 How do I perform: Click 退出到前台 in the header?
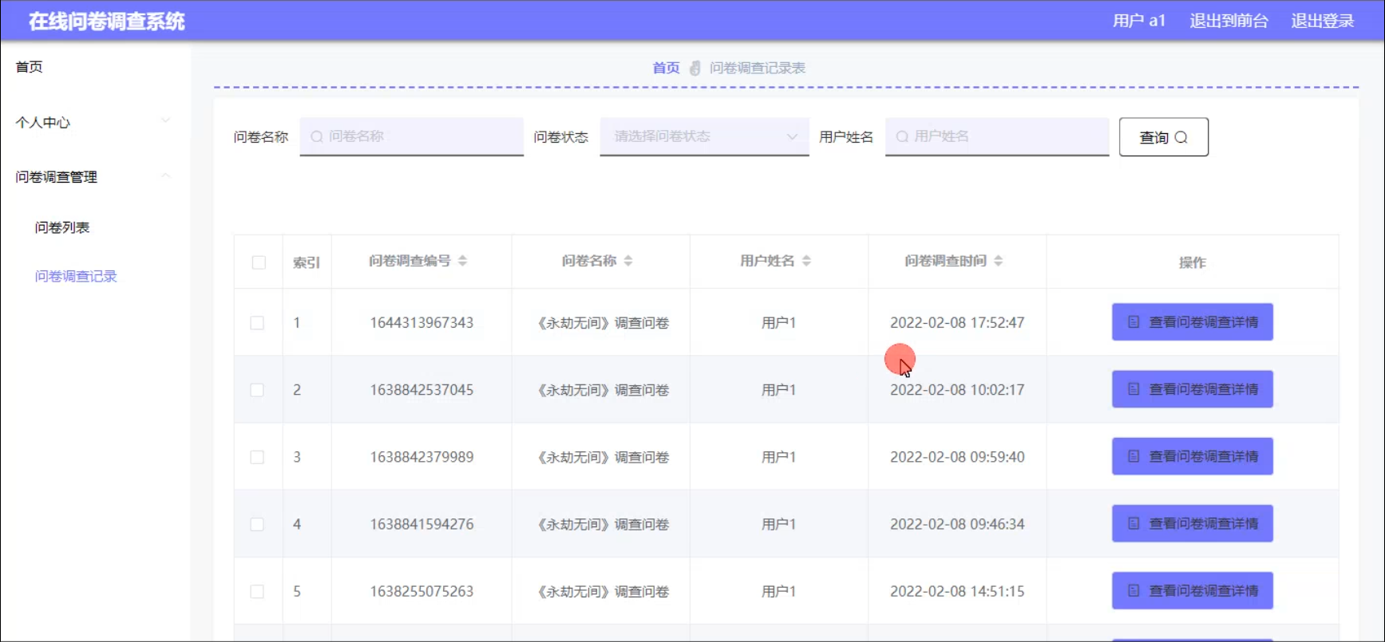1229,21
